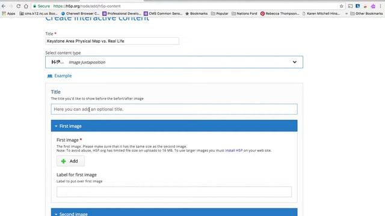Click the green plus icon on Add
This screenshot has height=216, width=385.
click(63, 161)
